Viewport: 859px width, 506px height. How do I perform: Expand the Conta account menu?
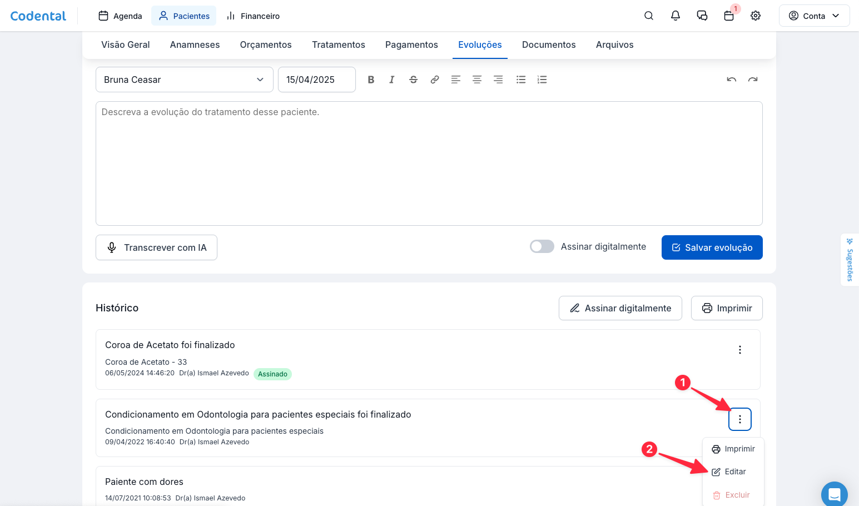pyautogui.click(x=814, y=16)
